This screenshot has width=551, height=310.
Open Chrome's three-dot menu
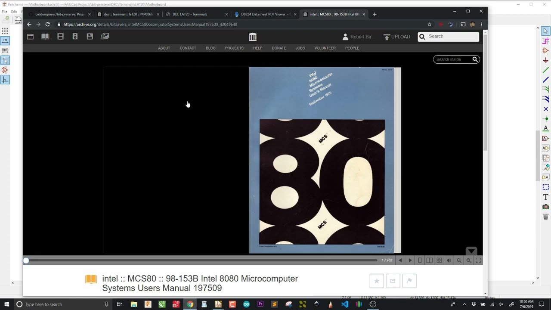tap(481, 25)
